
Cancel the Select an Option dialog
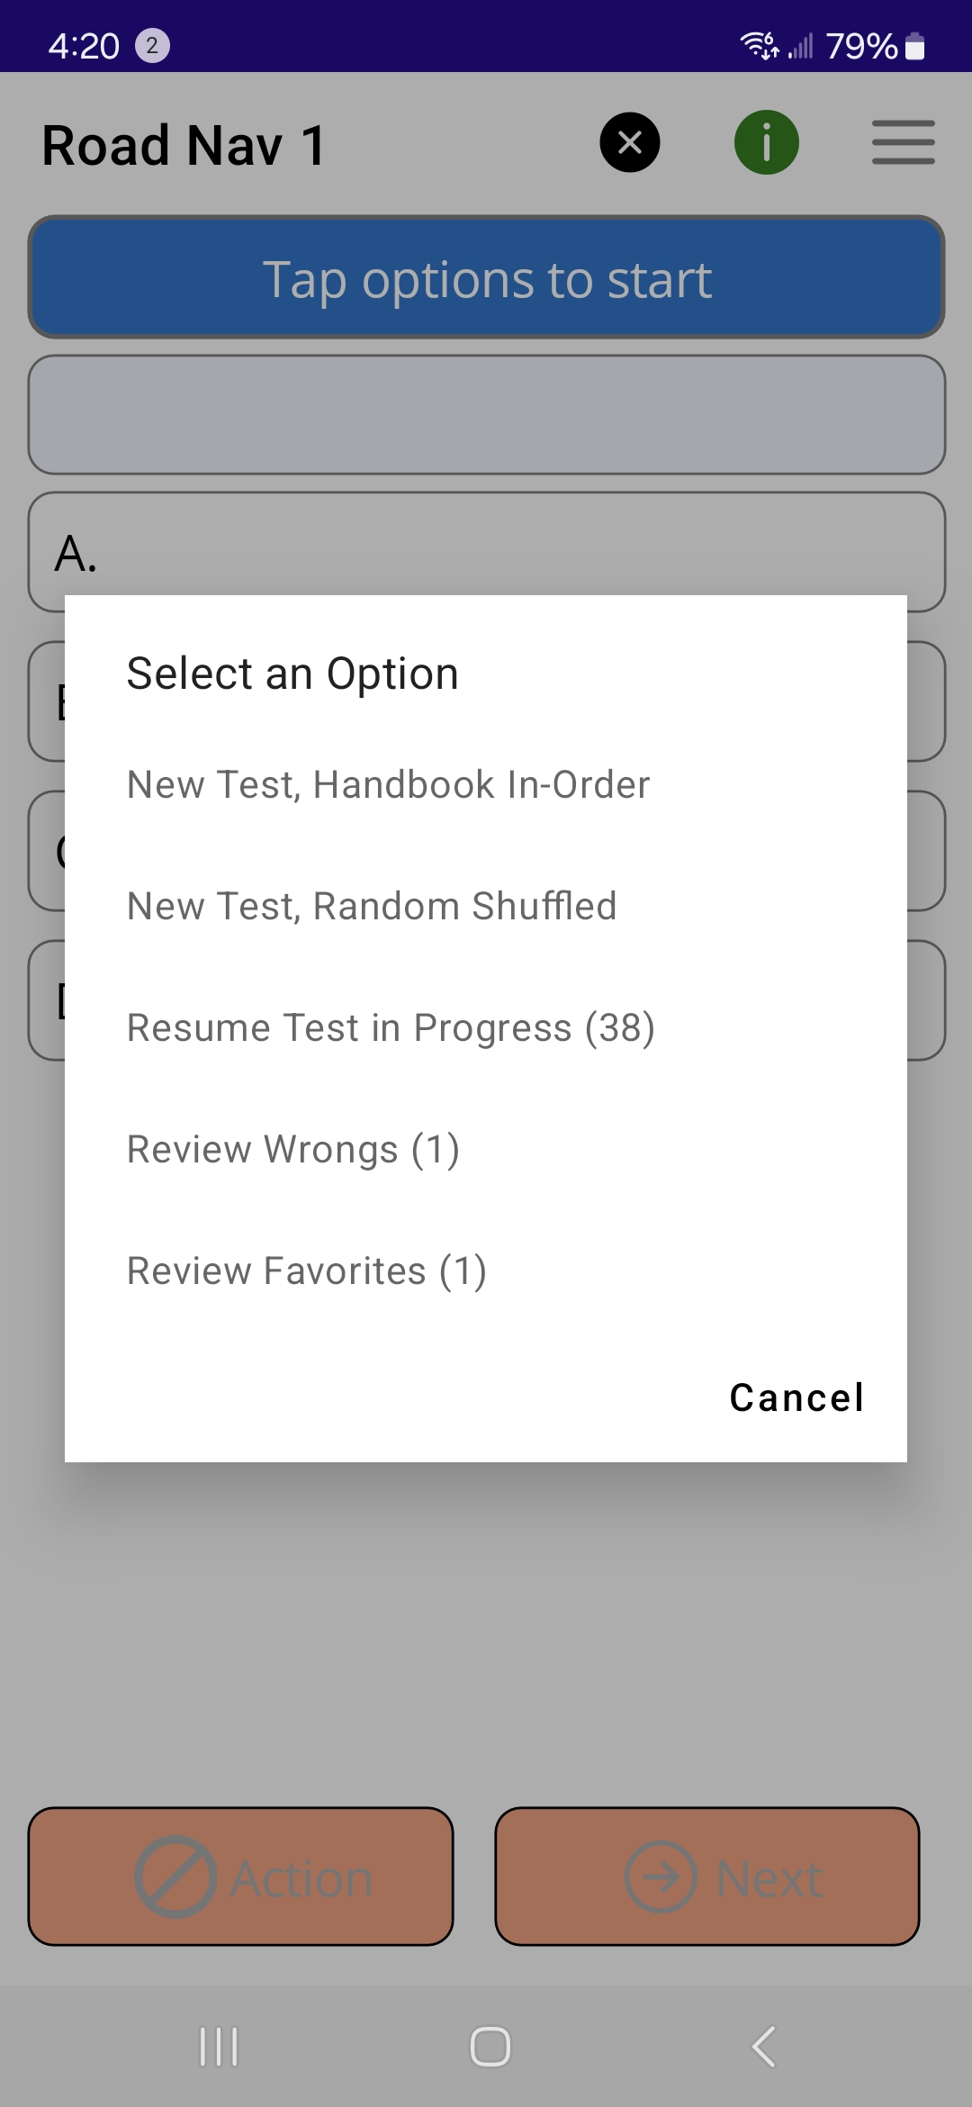tap(796, 1397)
